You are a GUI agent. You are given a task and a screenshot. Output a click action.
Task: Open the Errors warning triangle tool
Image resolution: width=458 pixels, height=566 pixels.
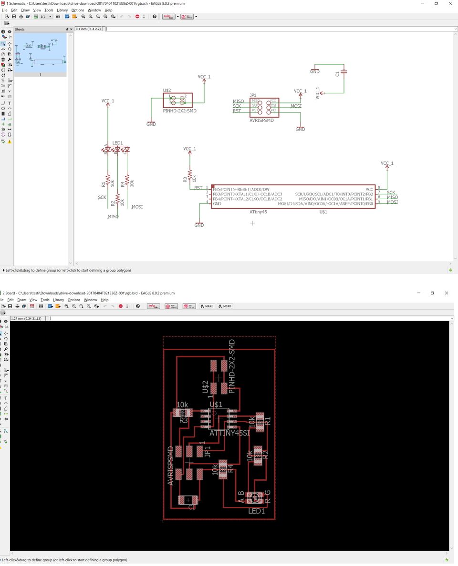point(10,141)
